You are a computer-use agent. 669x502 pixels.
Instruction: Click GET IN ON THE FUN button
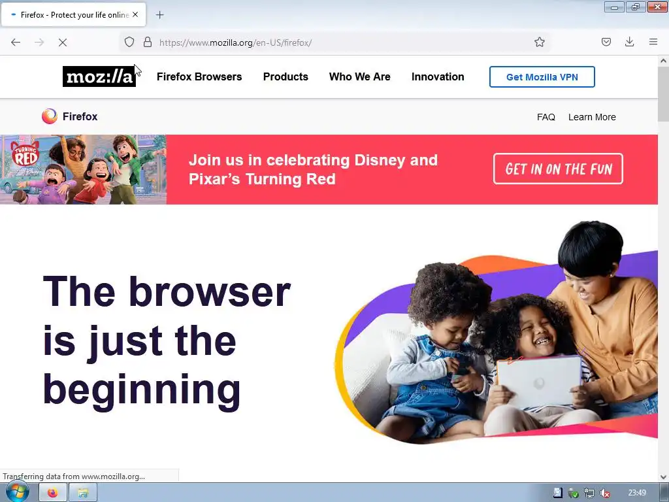(x=558, y=169)
